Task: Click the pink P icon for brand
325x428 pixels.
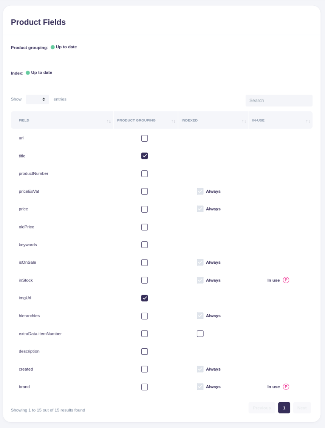Action: pyautogui.click(x=286, y=387)
